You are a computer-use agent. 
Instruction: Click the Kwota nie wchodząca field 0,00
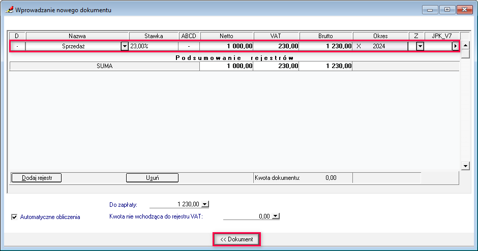coord(248,216)
